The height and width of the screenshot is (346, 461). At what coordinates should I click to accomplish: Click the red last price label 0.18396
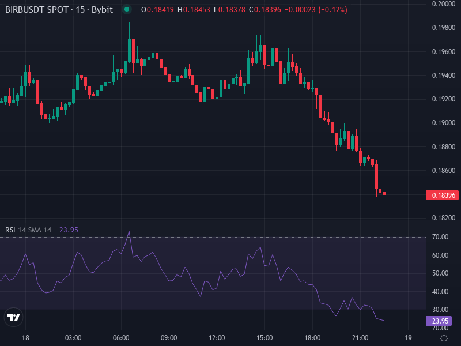click(441, 195)
